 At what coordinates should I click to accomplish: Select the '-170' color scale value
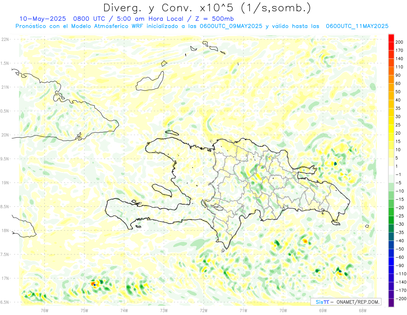pos(401,290)
